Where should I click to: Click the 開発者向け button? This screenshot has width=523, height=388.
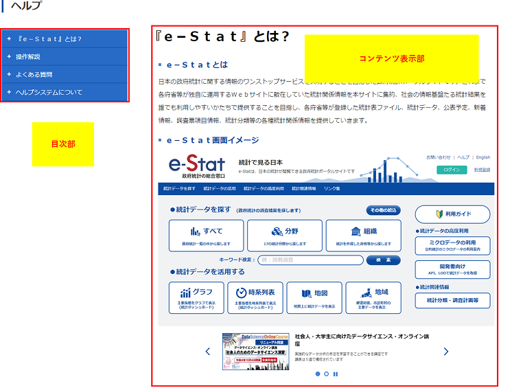click(x=452, y=269)
